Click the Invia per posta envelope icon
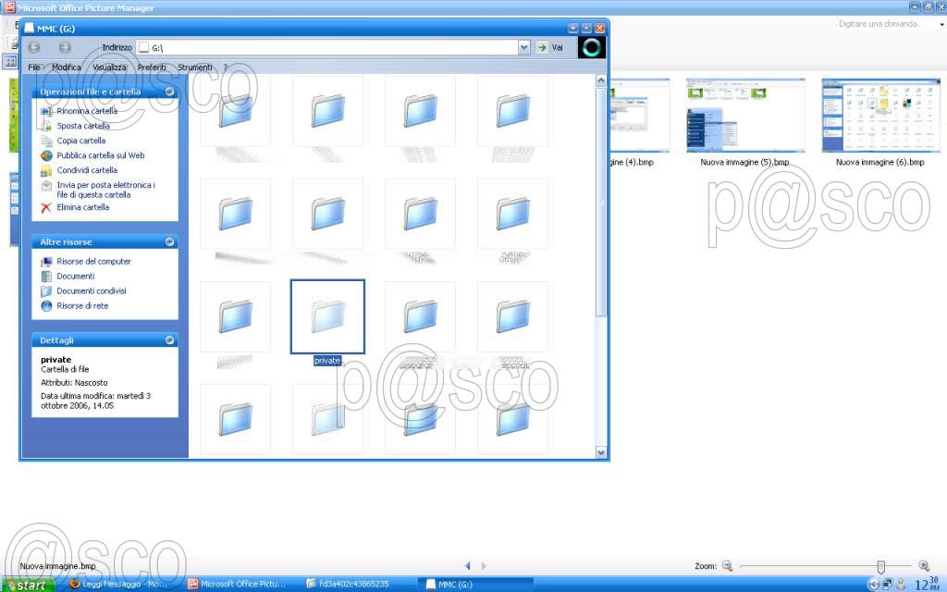This screenshot has width=947, height=592. pyautogui.click(x=46, y=186)
